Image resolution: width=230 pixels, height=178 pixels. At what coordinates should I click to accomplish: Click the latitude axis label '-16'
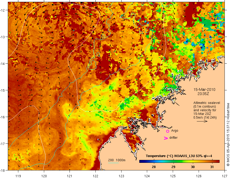(x=3, y=117)
